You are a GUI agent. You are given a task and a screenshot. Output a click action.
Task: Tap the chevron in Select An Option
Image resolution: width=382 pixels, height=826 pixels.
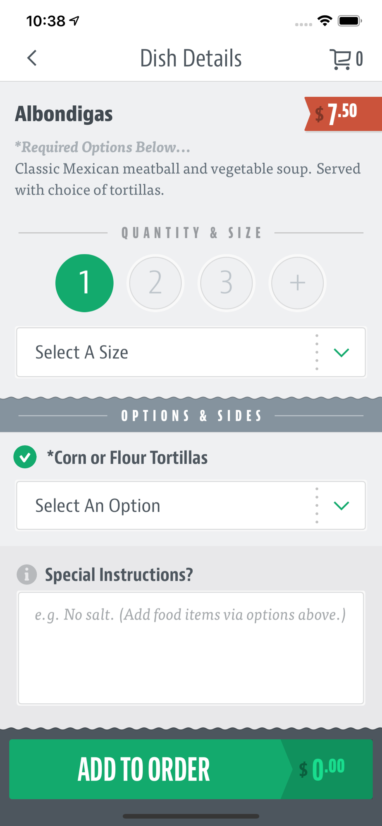tap(341, 506)
